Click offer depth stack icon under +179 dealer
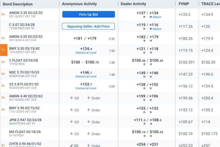 pyautogui.click(x=151, y=41)
